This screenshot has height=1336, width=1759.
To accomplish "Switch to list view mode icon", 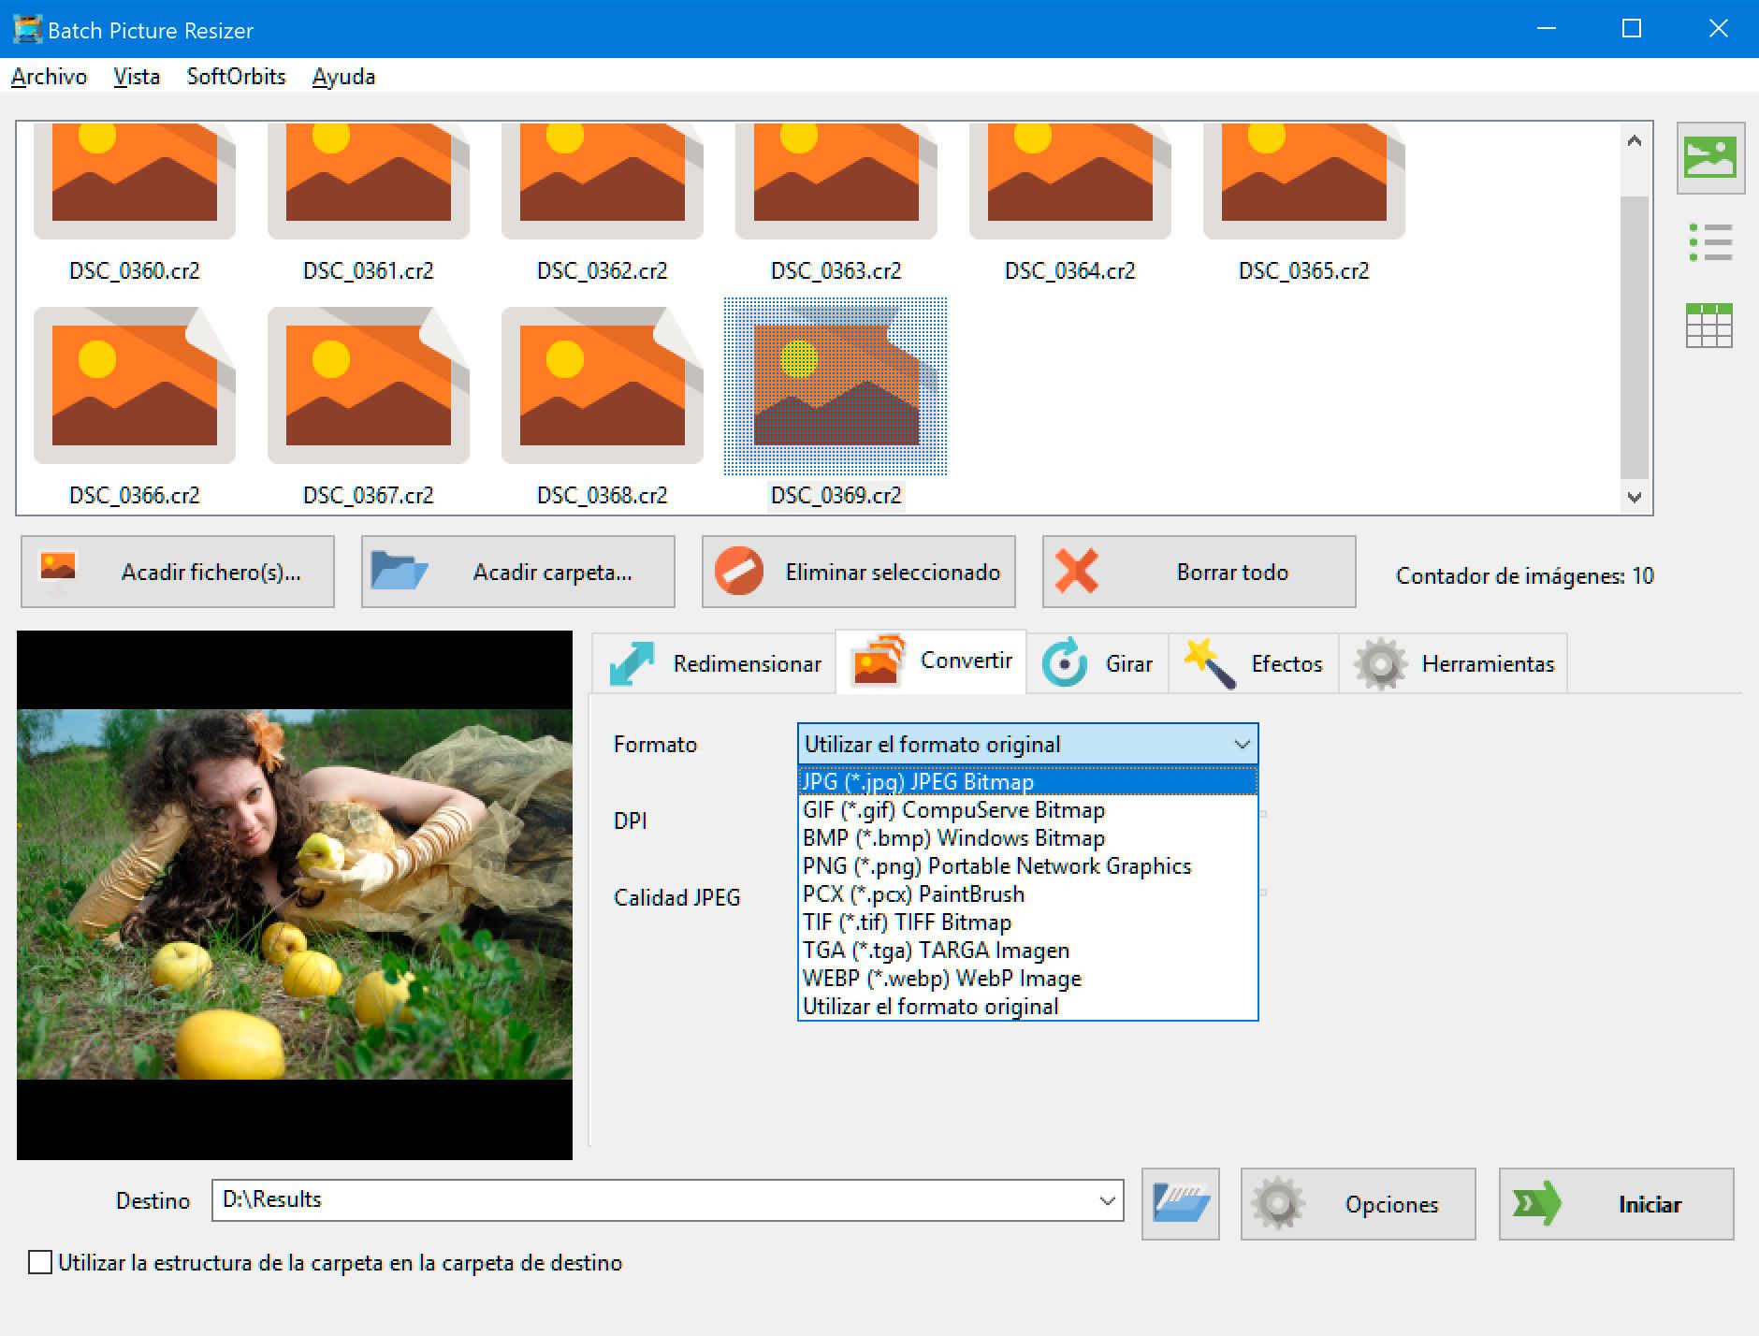I will 1710,242.
